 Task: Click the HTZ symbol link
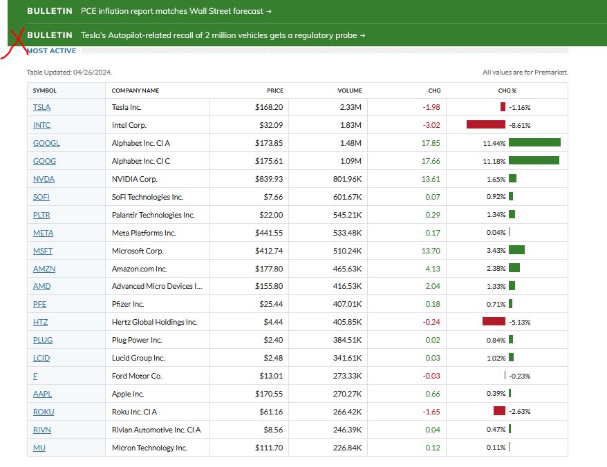pos(40,322)
